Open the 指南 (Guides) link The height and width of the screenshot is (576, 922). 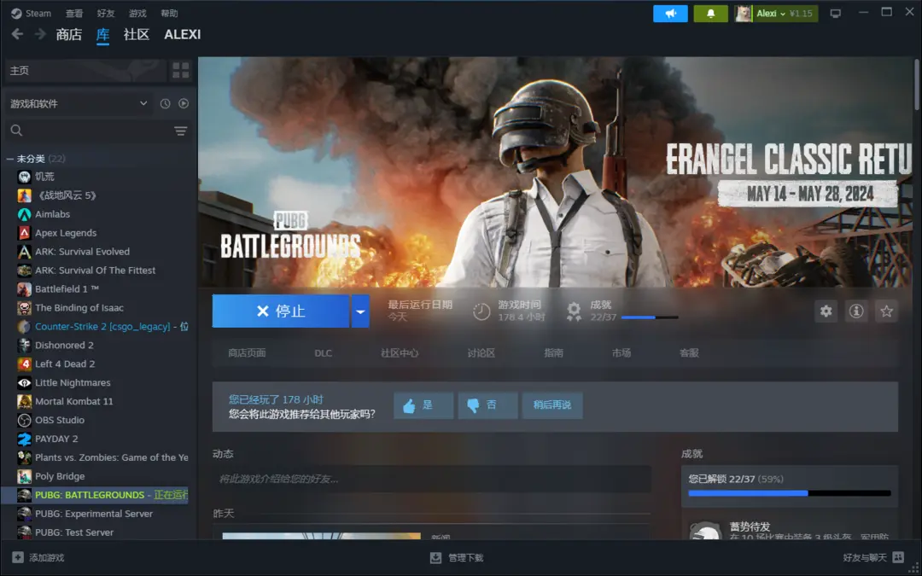click(553, 352)
